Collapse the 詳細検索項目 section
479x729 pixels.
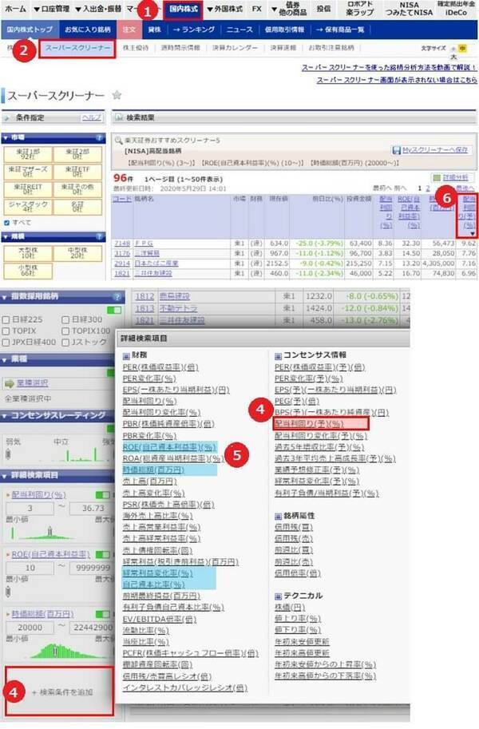[x=5, y=475]
